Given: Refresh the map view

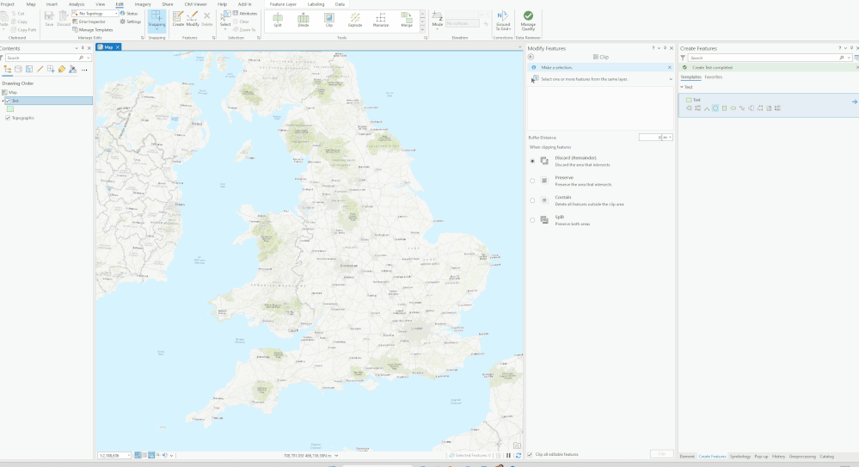Looking at the screenshot, I should coord(518,456).
